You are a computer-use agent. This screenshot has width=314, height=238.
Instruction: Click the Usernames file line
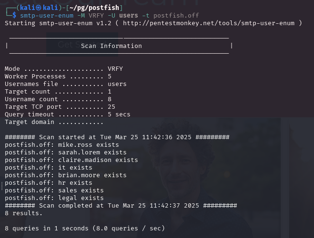pyautogui.click(x=65, y=84)
